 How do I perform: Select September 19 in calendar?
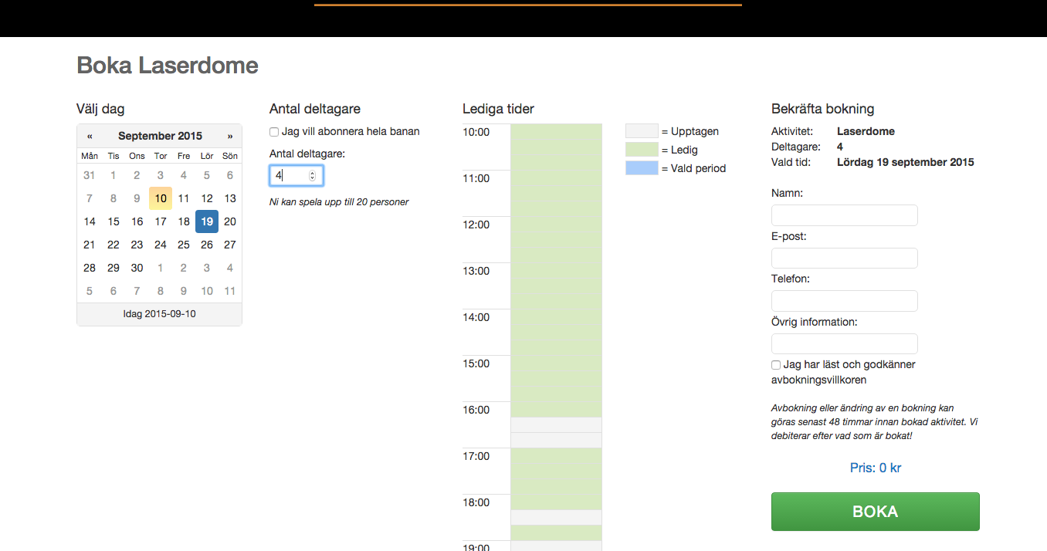(x=207, y=221)
